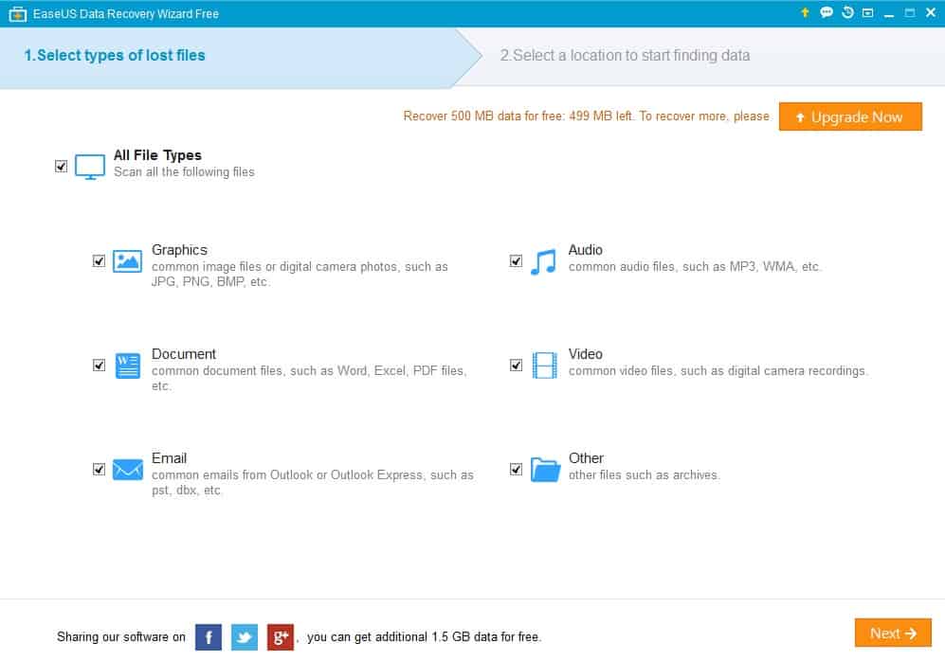The height and width of the screenshot is (661, 945).
Task: Click the Audio label
Action: [585, 250]
